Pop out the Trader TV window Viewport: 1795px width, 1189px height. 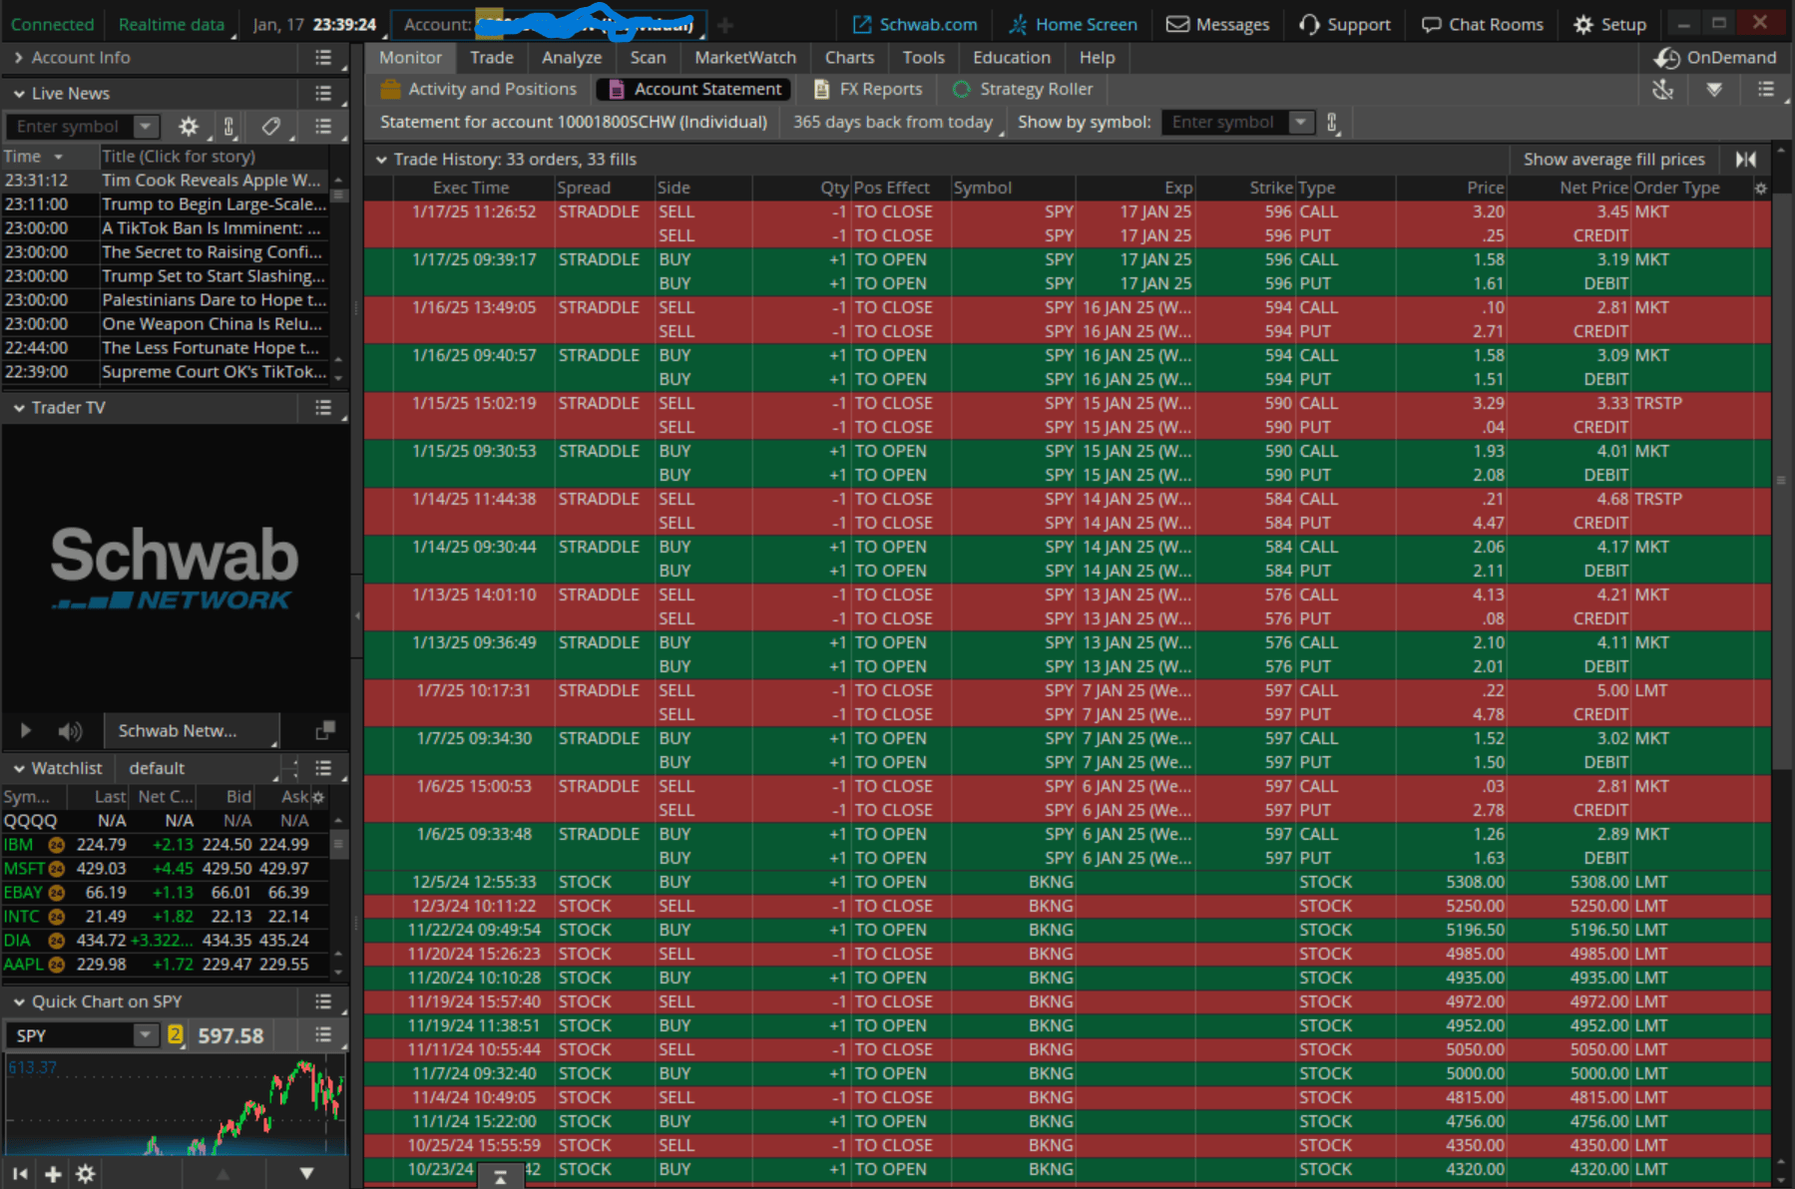pyautogui.click(x=325, y=731)
